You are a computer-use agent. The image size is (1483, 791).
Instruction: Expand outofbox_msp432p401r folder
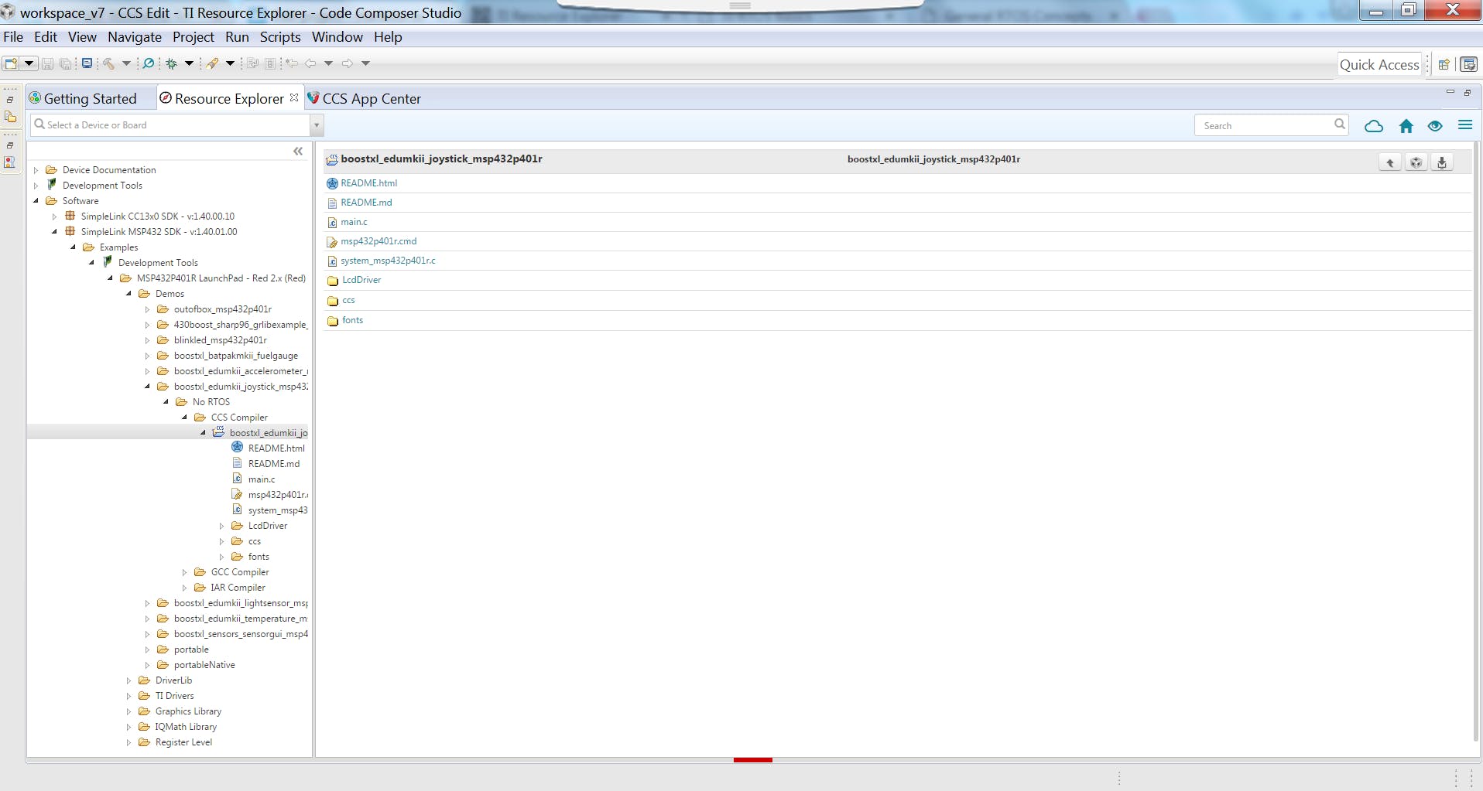147,309
